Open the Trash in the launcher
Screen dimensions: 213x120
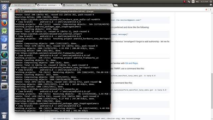[4, 115]
